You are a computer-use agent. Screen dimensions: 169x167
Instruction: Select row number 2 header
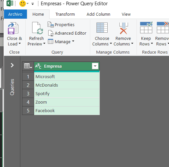28,85
